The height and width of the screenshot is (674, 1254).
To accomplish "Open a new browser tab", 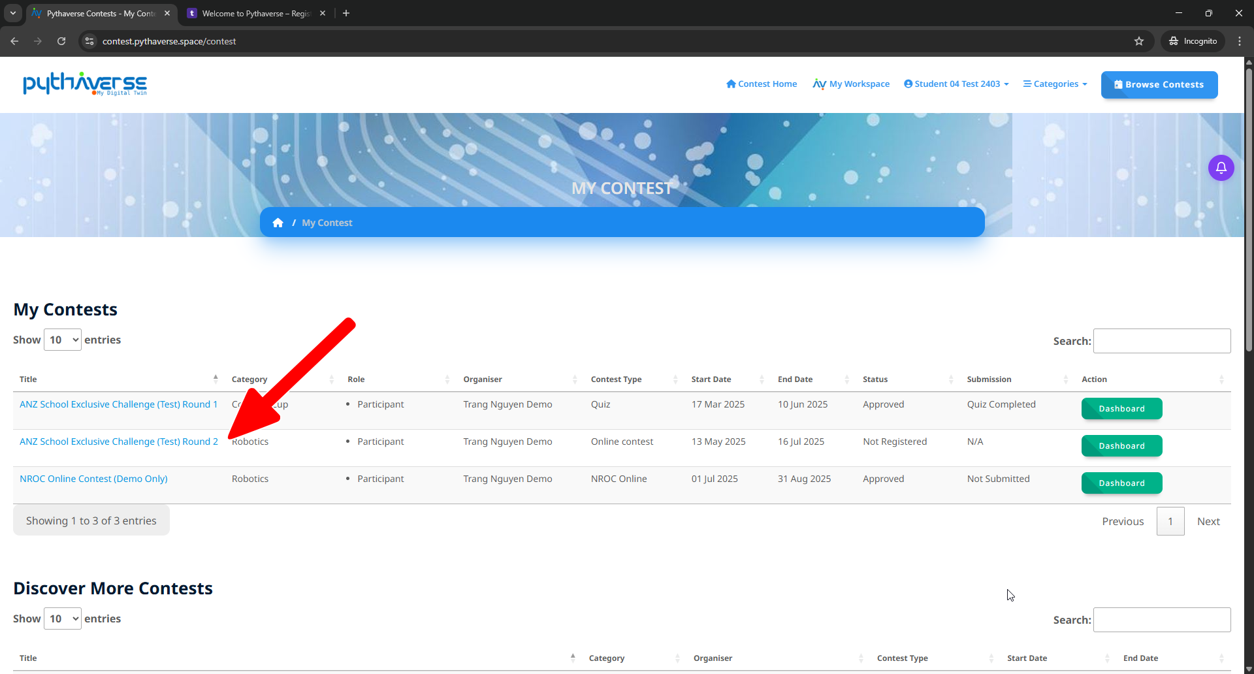I will coord(346,13).
